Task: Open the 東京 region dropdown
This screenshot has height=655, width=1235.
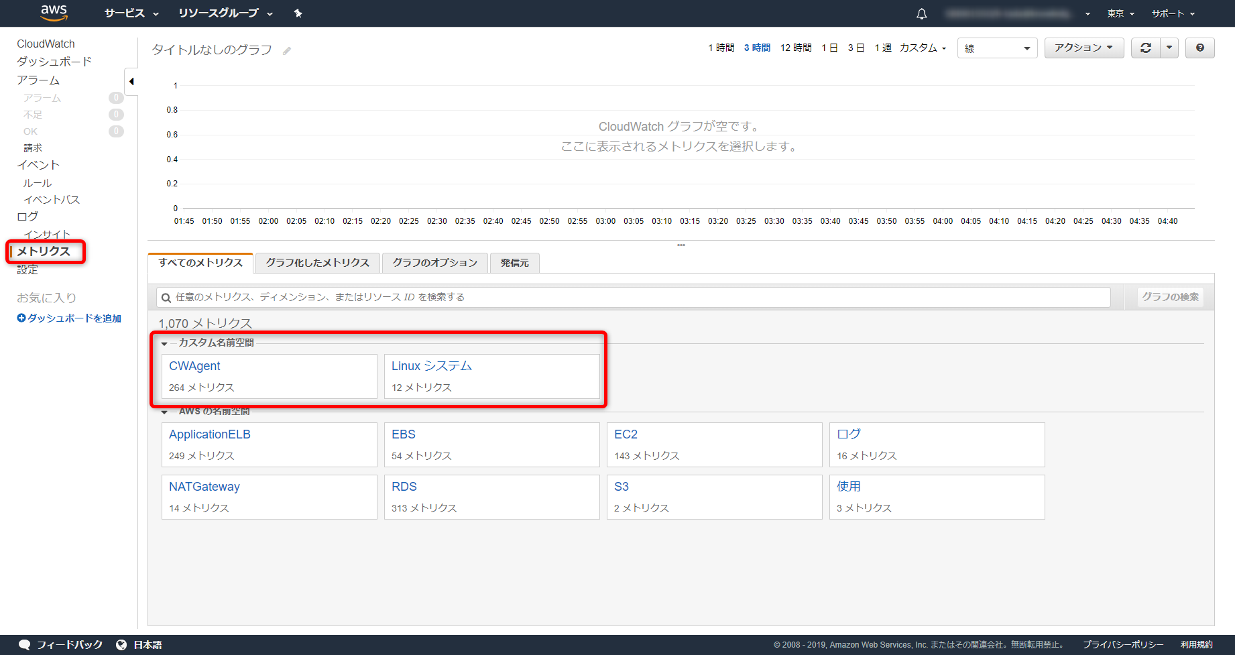Action: click(1120, 13)
